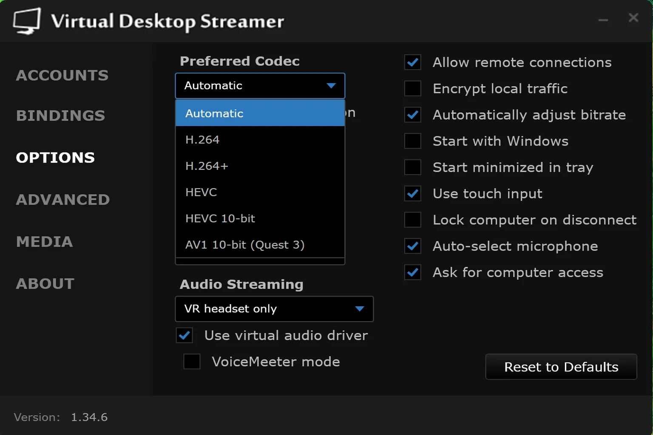This screenshot has height=435, width=653.
Task: Go to the BINDINGS section
Action: tap(60, 115)
